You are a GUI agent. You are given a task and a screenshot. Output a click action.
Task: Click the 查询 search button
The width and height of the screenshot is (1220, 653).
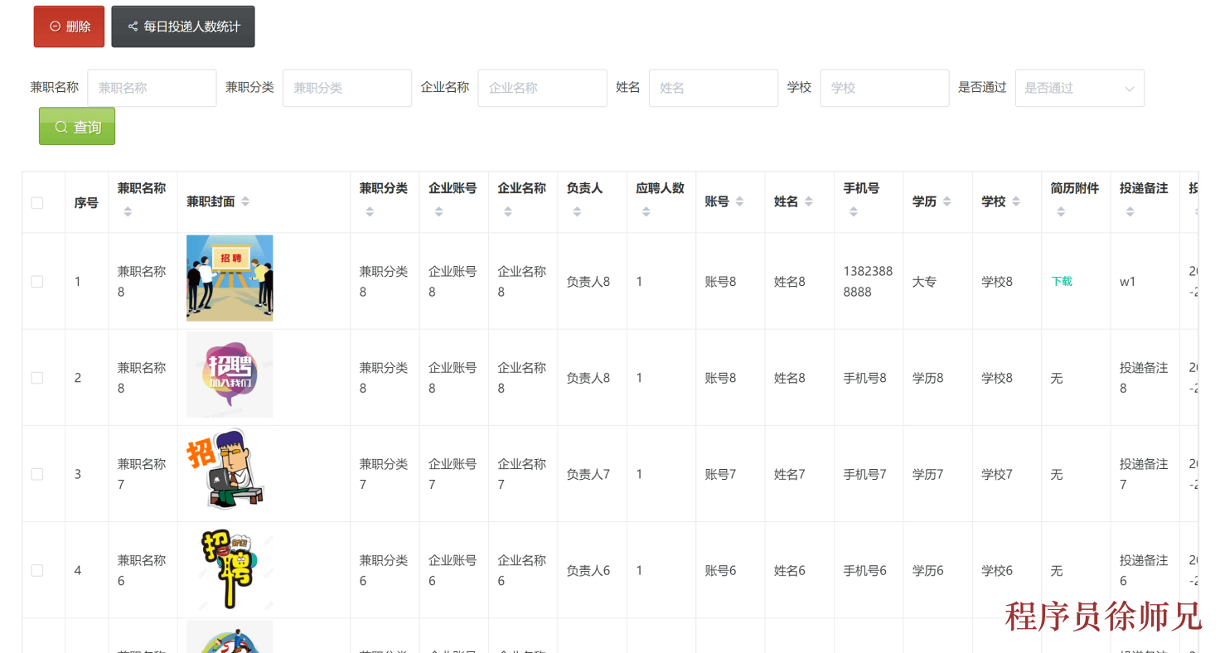click(76, 126)
